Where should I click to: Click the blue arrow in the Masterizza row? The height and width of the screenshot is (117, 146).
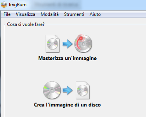click(x=67, y=44)
